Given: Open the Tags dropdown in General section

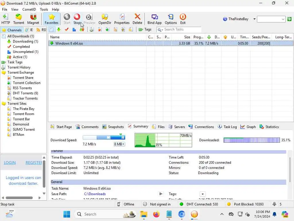Looking at the screenshot, I should click(202, 194).
